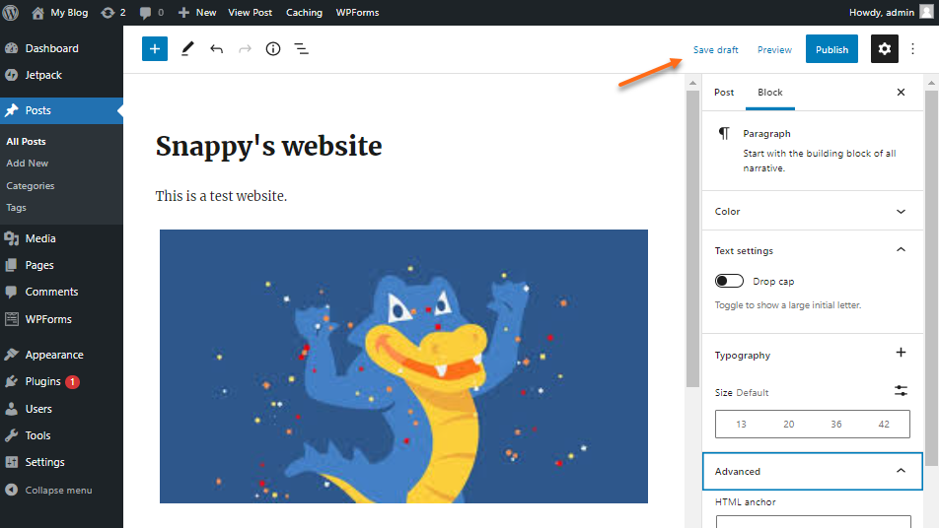Undo the last change with arrow icon
The height and width of the screenshot is (528, 939).
[x=216, y=49]
